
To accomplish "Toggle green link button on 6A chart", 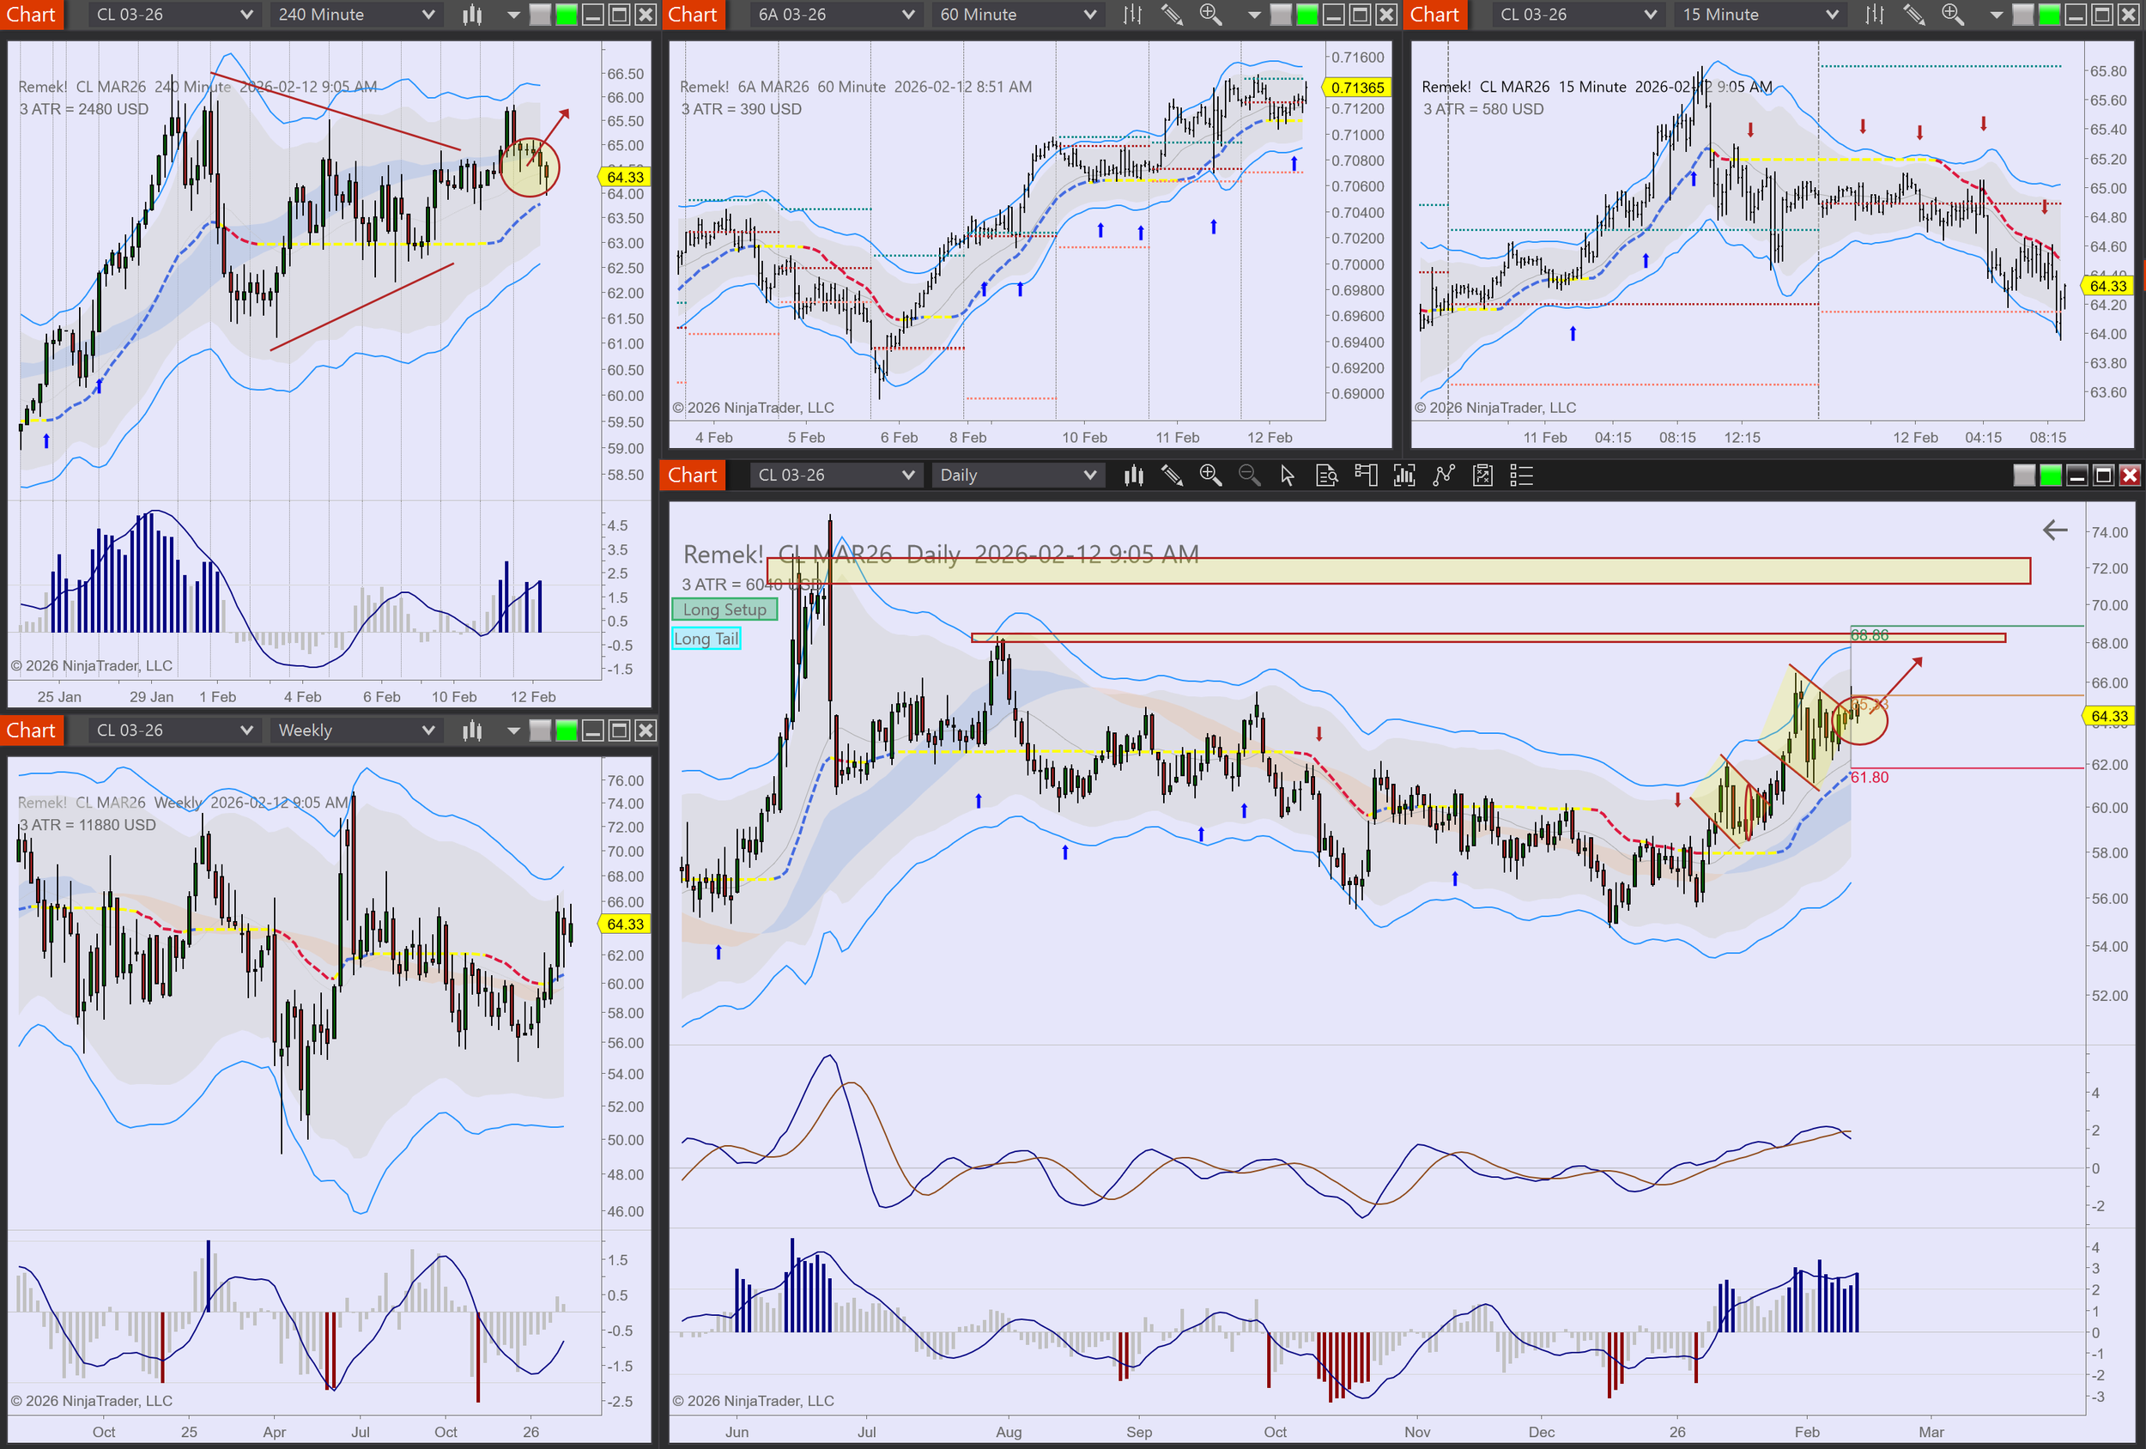I will 1306,15.
